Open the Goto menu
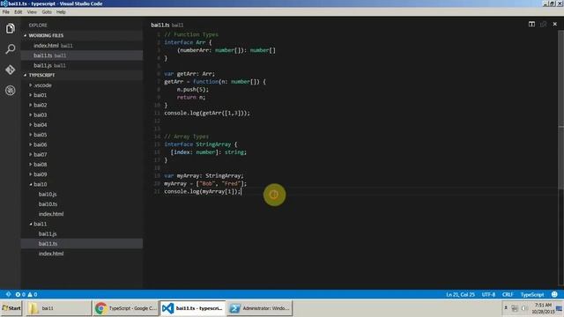Image resolution: width=564 pixels, height=317 pixels. point(47,11)
